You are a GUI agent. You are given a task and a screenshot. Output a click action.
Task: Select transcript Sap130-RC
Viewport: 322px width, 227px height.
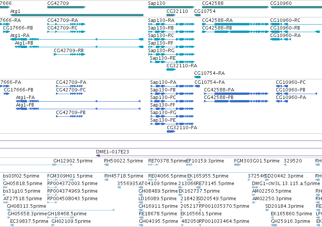[x=161, y=35]
